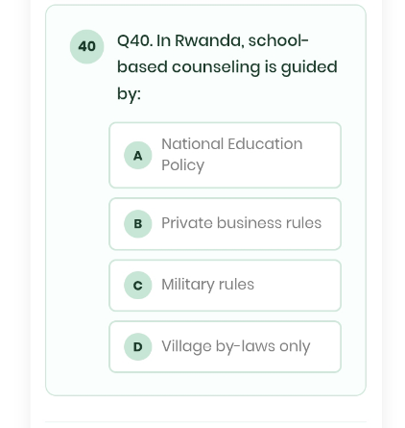Pick the Military rules answer
This screenshot has height=428, width=405.
point(226,286)
